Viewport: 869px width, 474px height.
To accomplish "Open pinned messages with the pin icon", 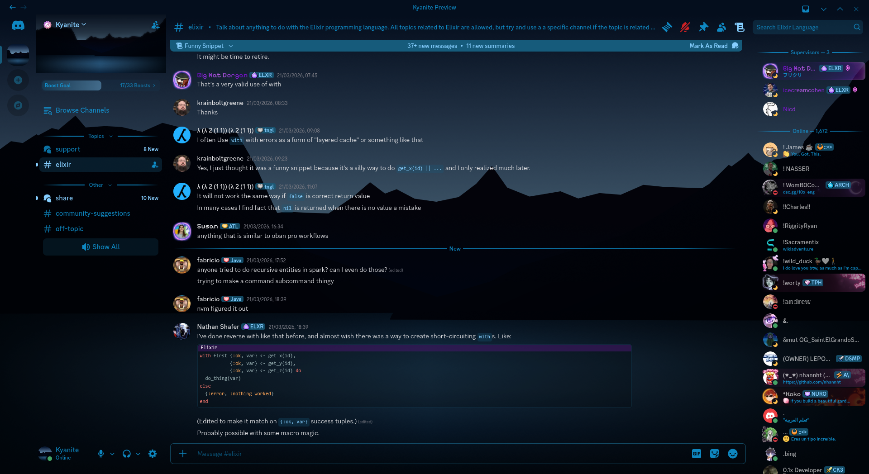I will [x=703, y=27].
